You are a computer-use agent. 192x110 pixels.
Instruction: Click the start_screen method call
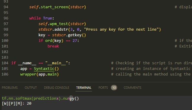click(x=54, y=7)
